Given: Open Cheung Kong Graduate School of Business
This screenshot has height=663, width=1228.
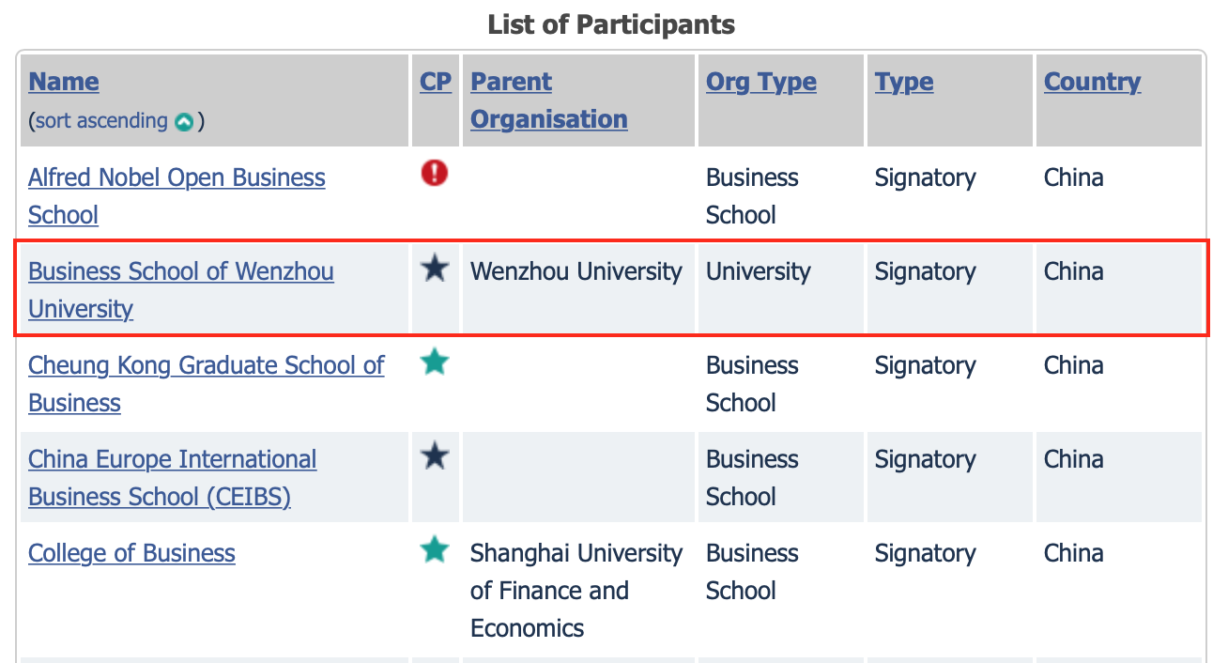Looking at the screenshot, I should tap(206, 365).
